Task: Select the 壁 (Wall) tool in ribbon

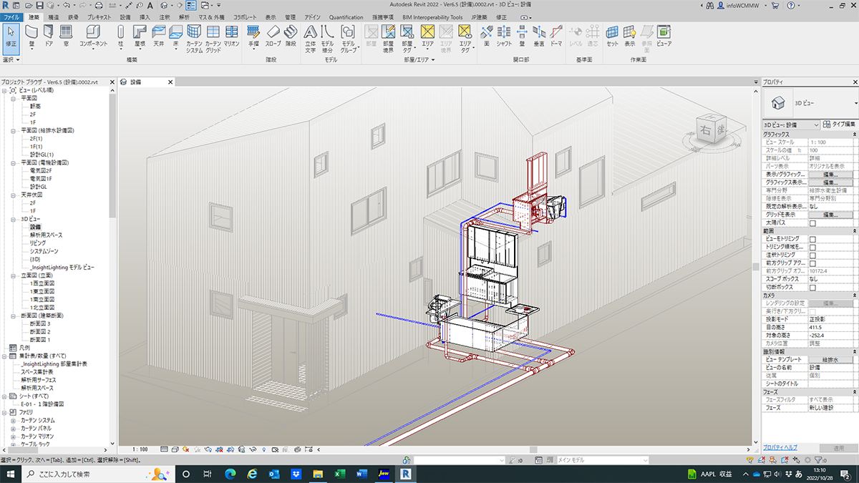Action: (x=31, y=33)
